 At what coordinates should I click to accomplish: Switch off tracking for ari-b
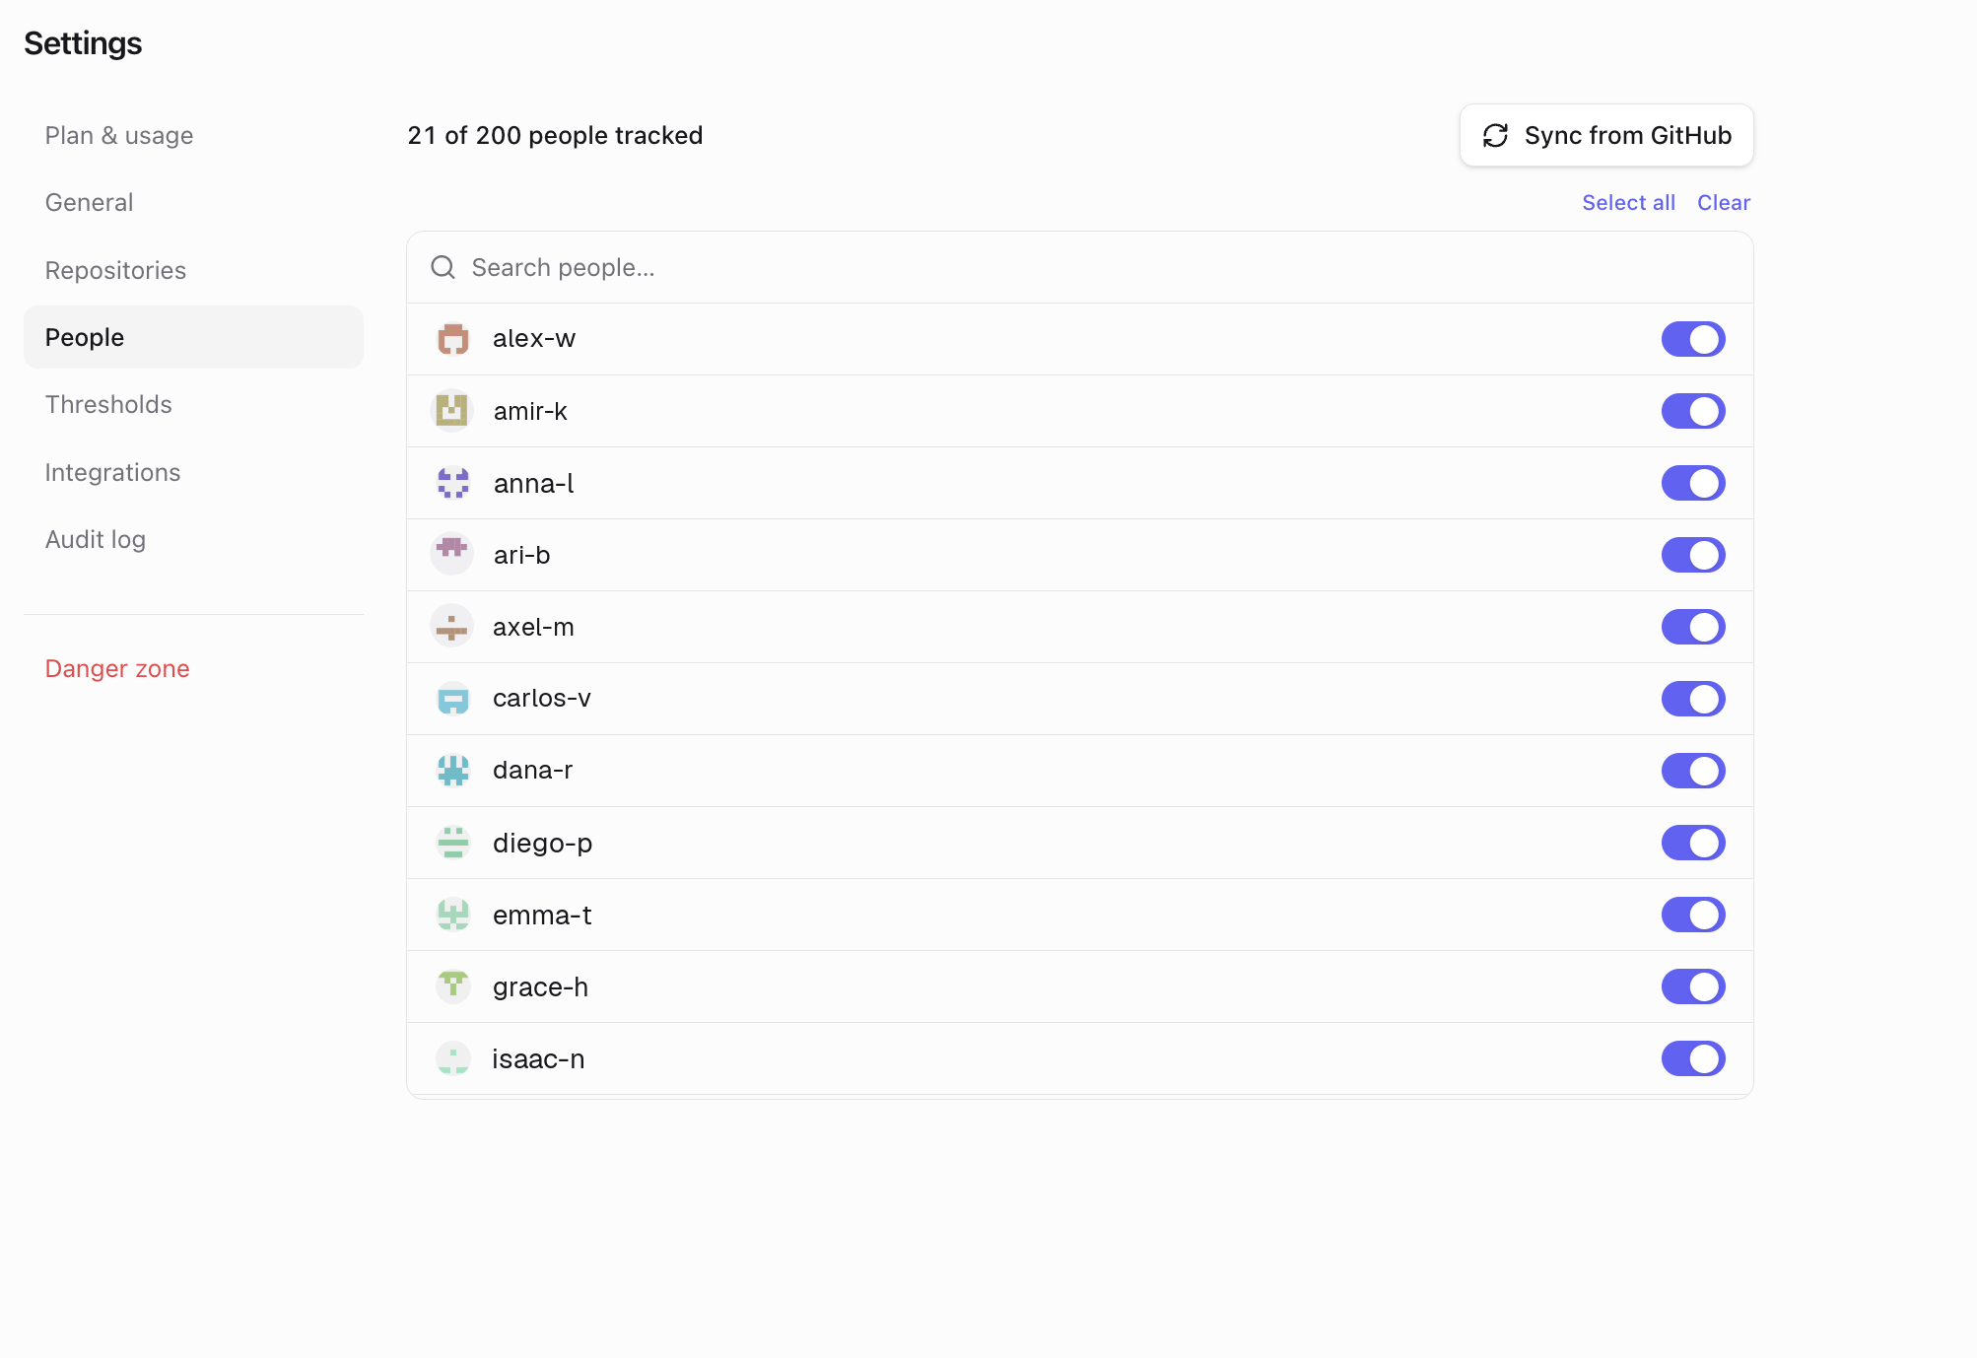click(x=1693, y=555)
